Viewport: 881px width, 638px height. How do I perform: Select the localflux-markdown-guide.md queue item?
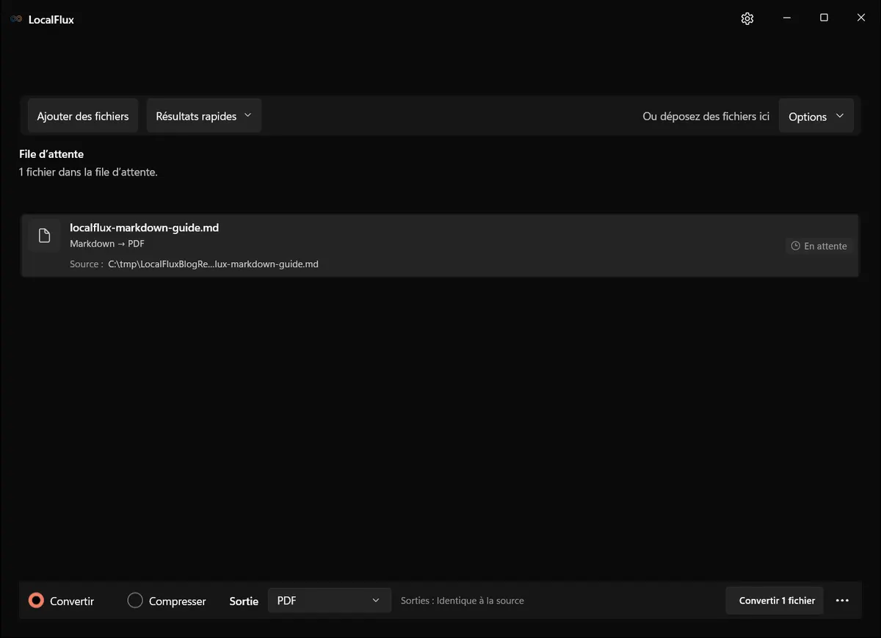(440, 246)
